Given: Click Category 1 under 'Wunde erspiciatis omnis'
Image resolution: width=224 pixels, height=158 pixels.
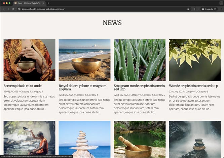Looking at the screenshot, I should click(191, 92).
